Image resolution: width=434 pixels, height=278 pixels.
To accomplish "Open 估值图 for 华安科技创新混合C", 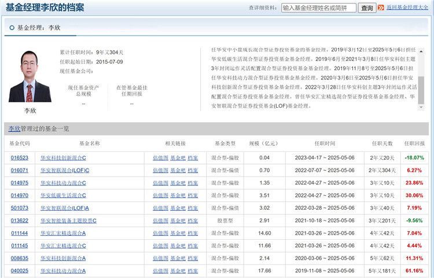I will [x=160, y=158].
